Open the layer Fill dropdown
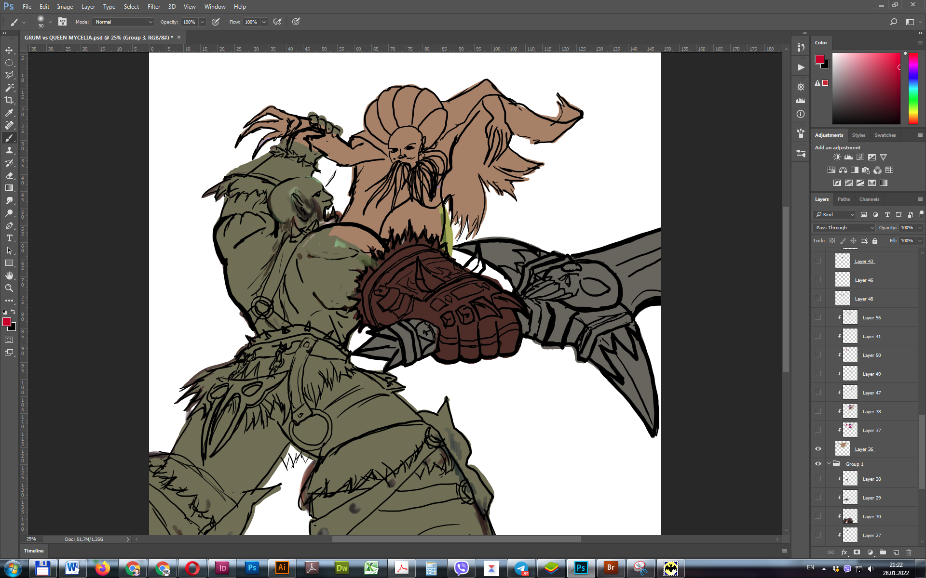This screenshot has width=926, height=578. pos(920,241)
